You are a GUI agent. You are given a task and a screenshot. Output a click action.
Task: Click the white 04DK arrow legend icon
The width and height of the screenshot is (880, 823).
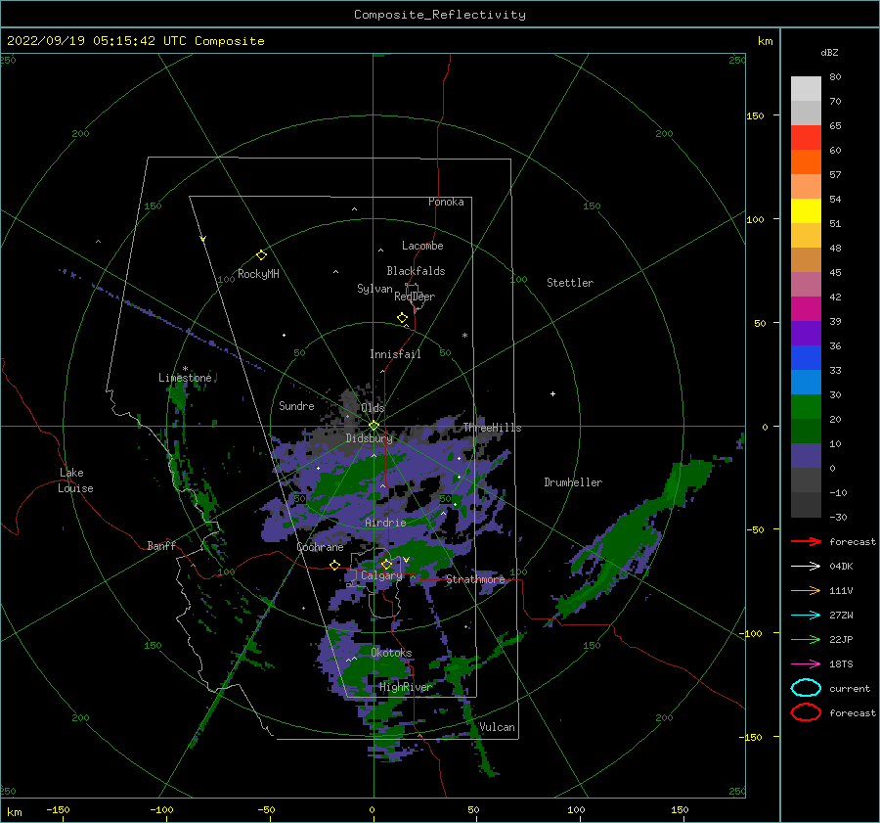point(806,567)
